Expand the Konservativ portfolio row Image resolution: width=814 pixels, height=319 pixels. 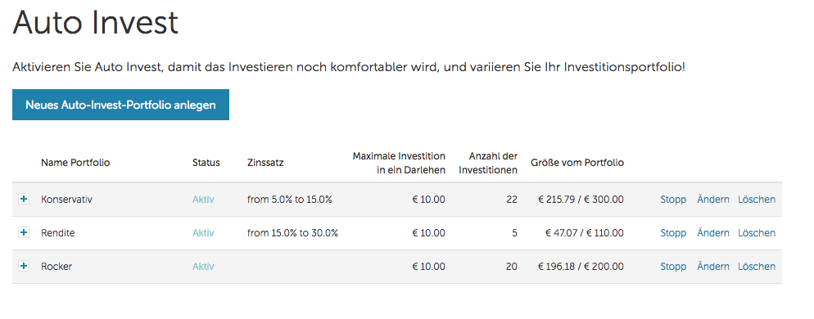click(x=24, y=200)
